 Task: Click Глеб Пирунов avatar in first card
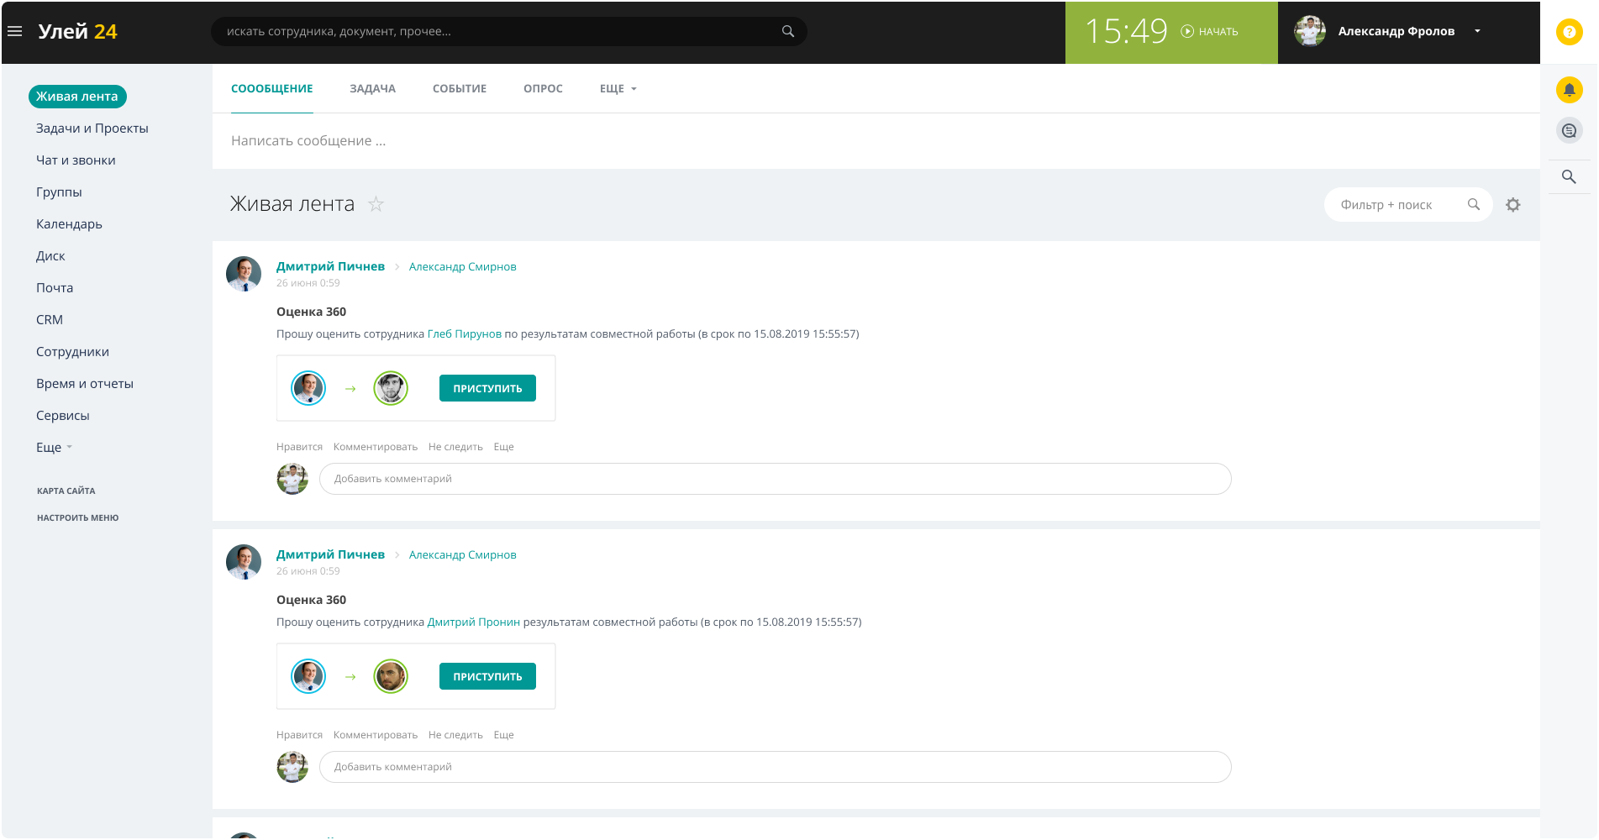point(391,388)
